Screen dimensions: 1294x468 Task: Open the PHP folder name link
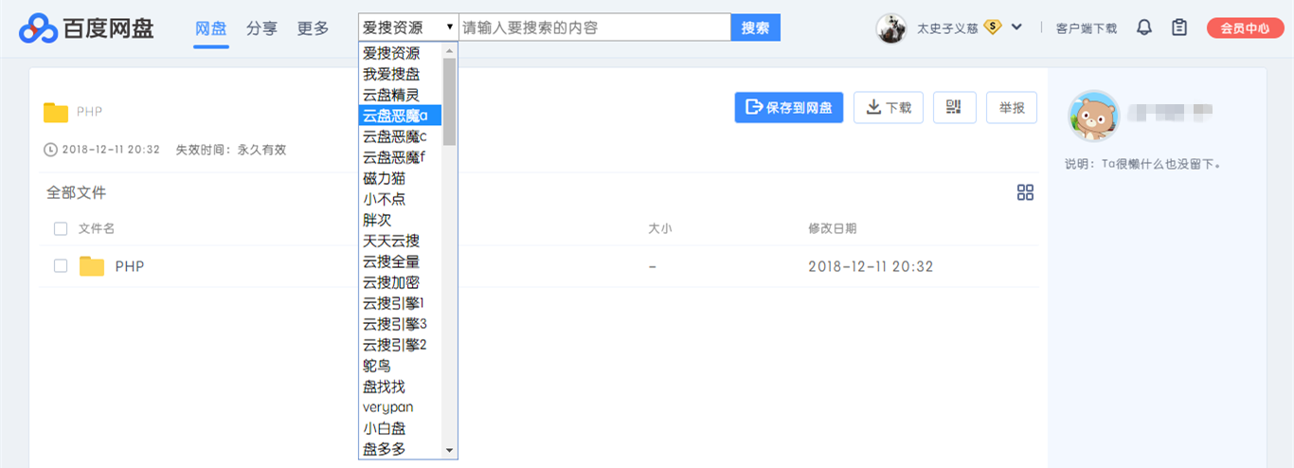tap(130, 266)
